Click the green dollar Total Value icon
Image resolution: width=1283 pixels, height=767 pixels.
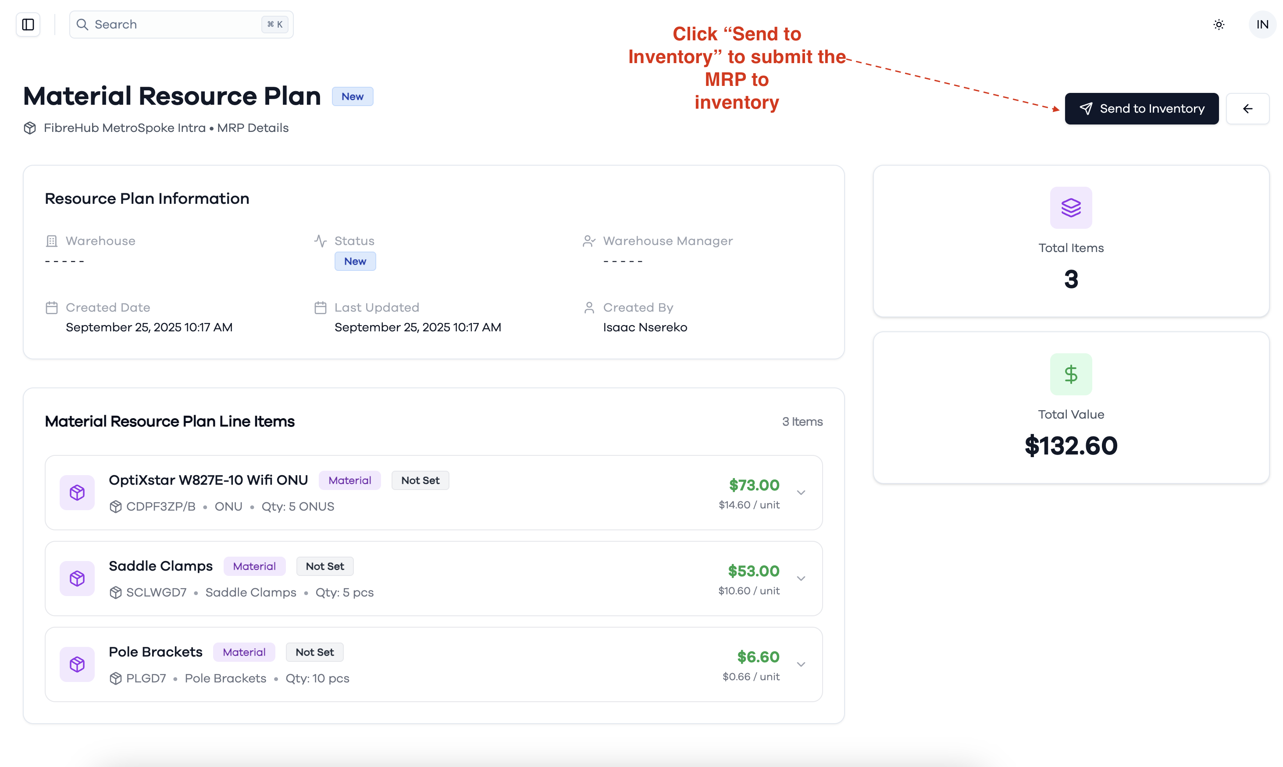point(1070,374)
